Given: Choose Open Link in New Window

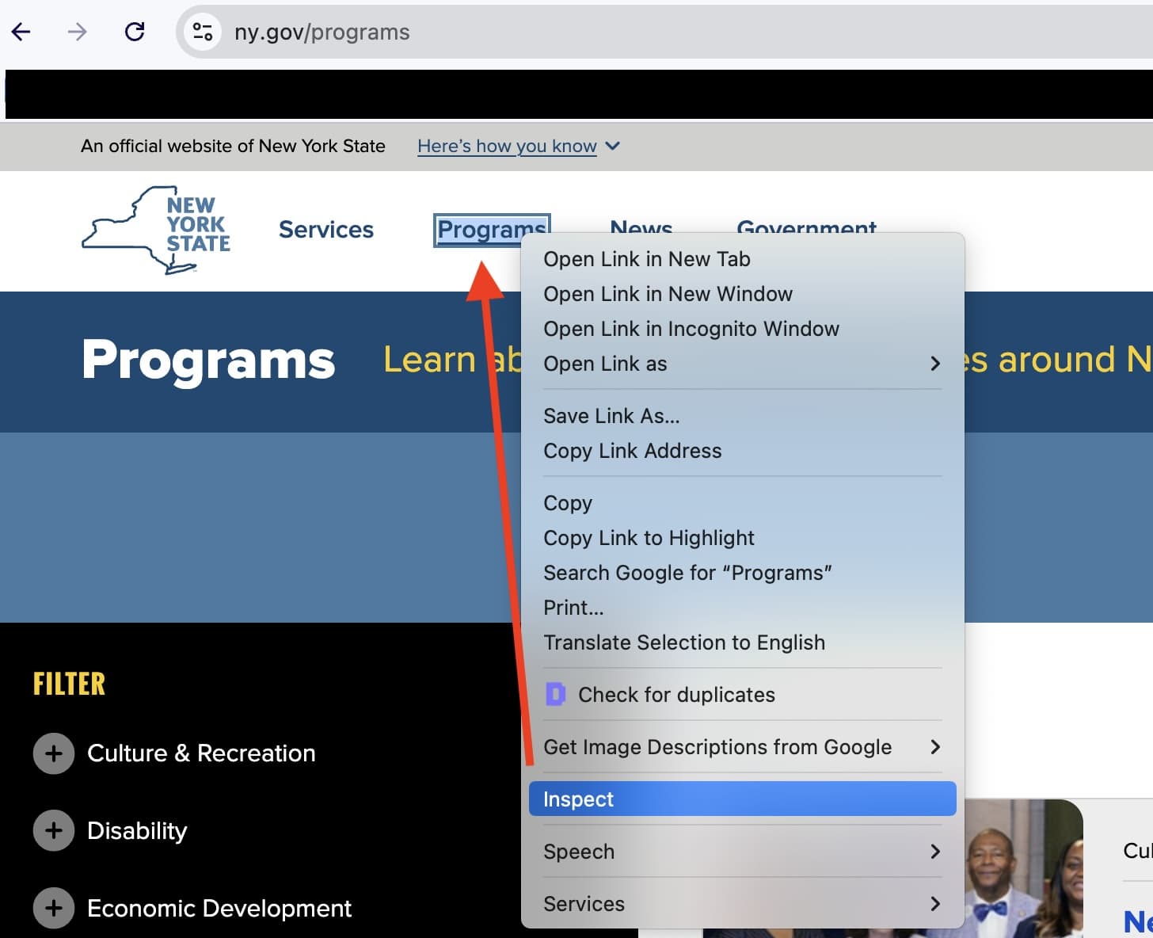Looking at the screenshot, I should click(x=742, y=294).
